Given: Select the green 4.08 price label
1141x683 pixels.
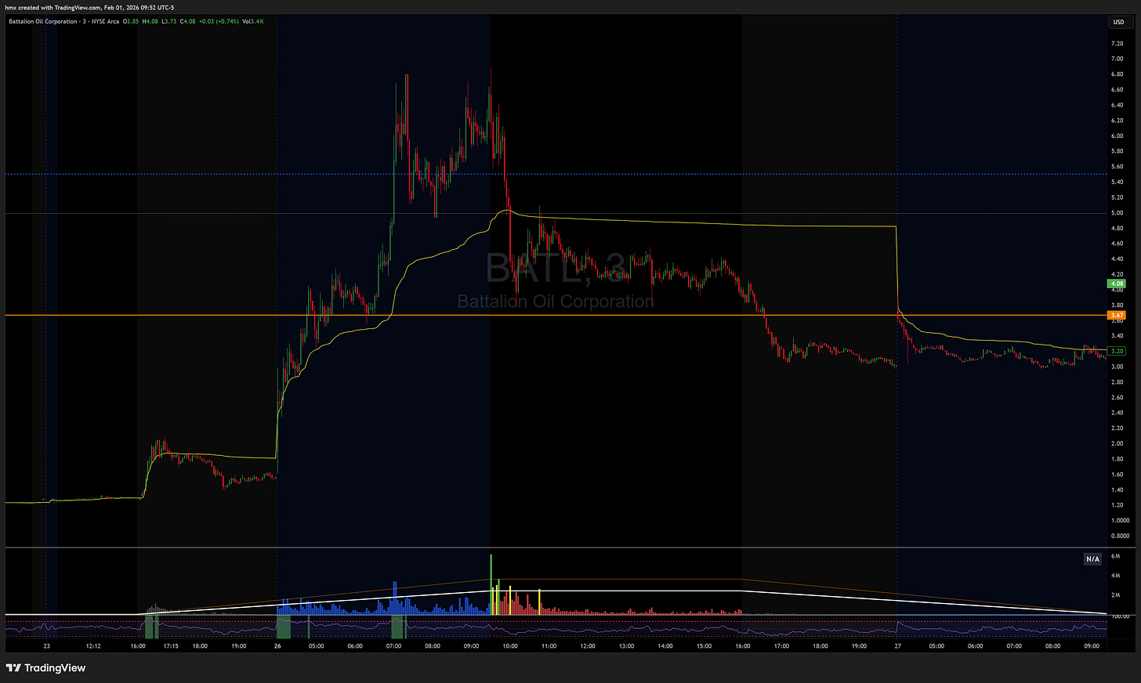Looking at the screenshot, I should pyautogui.click(x=1117, y=284).
